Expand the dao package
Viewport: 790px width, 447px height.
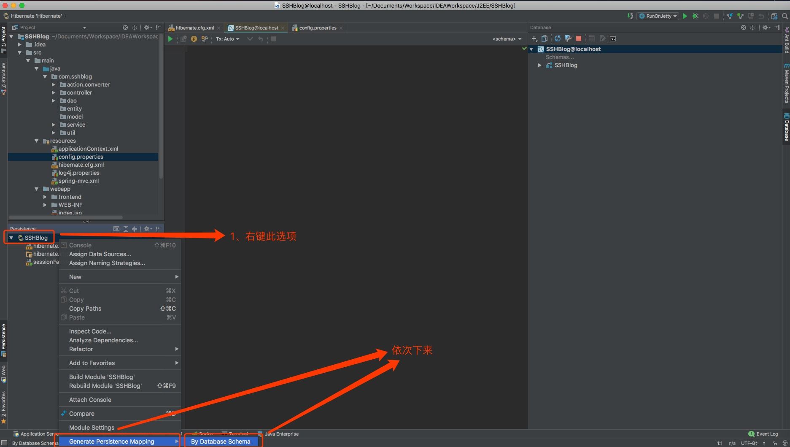54,100
